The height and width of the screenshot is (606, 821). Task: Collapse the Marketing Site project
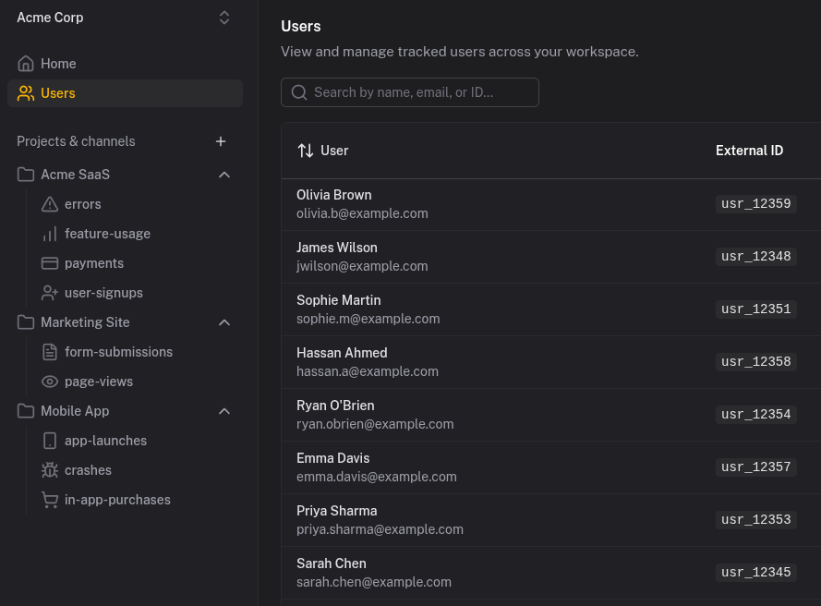point(223,322)
